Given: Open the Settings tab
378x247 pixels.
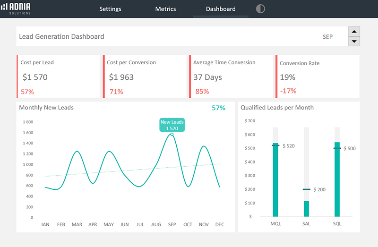Looking at the screenshot, I should pyautogui.click(x=110, y=9).
